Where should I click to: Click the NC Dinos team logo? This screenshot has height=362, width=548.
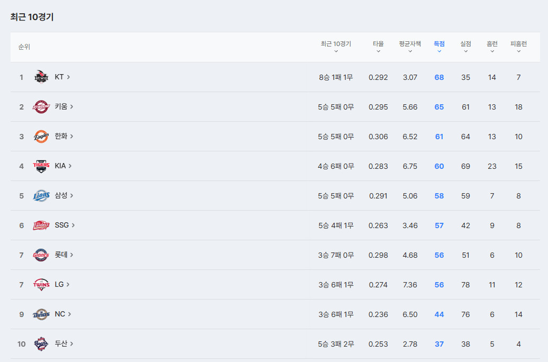pyautogui.click(x=41, y=314)
